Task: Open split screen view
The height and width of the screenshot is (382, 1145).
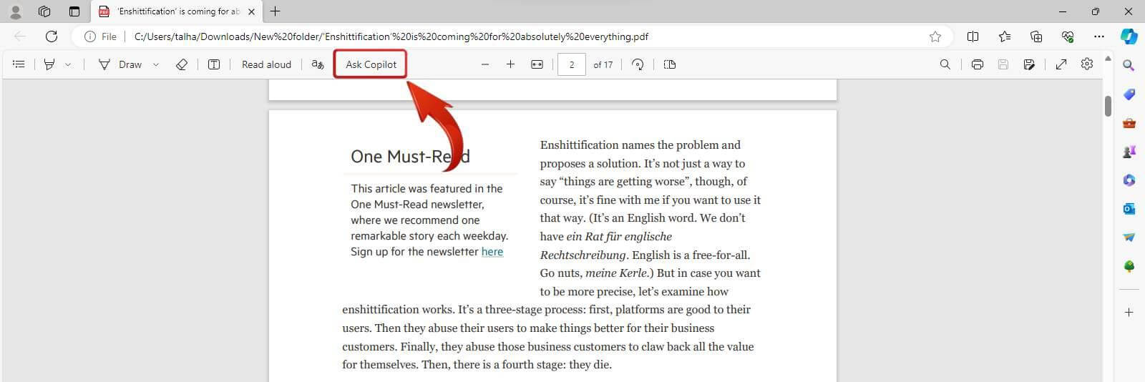Action: [973, 36]
